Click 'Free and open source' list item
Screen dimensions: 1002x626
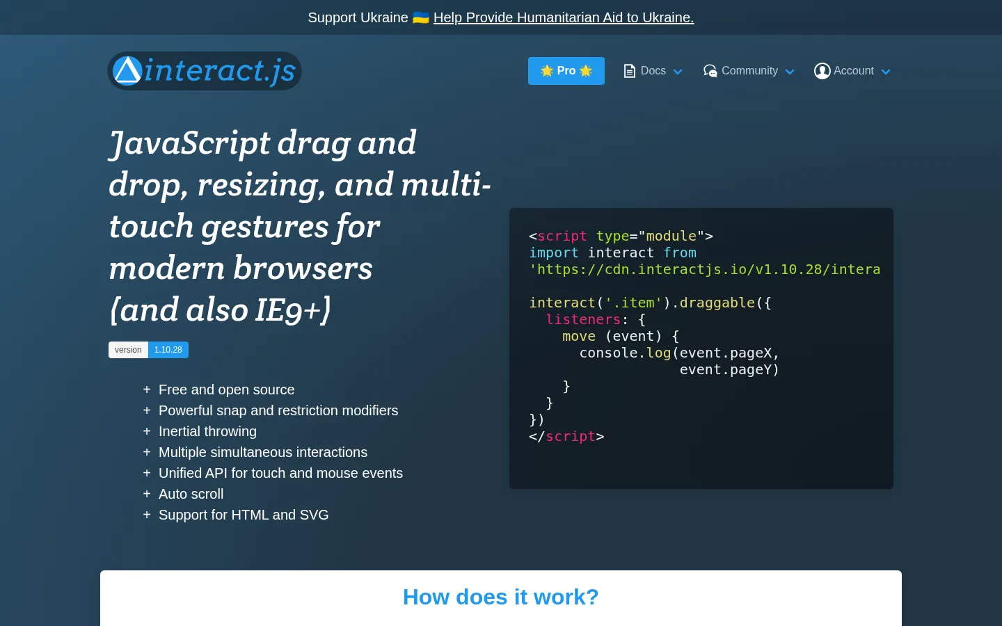pyautogui.click(x=227, y=390)
